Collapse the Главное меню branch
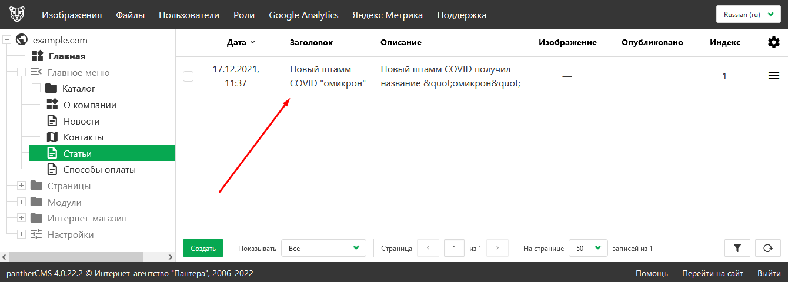This screenshot has height=282, width=788. (x=21, y=73)
